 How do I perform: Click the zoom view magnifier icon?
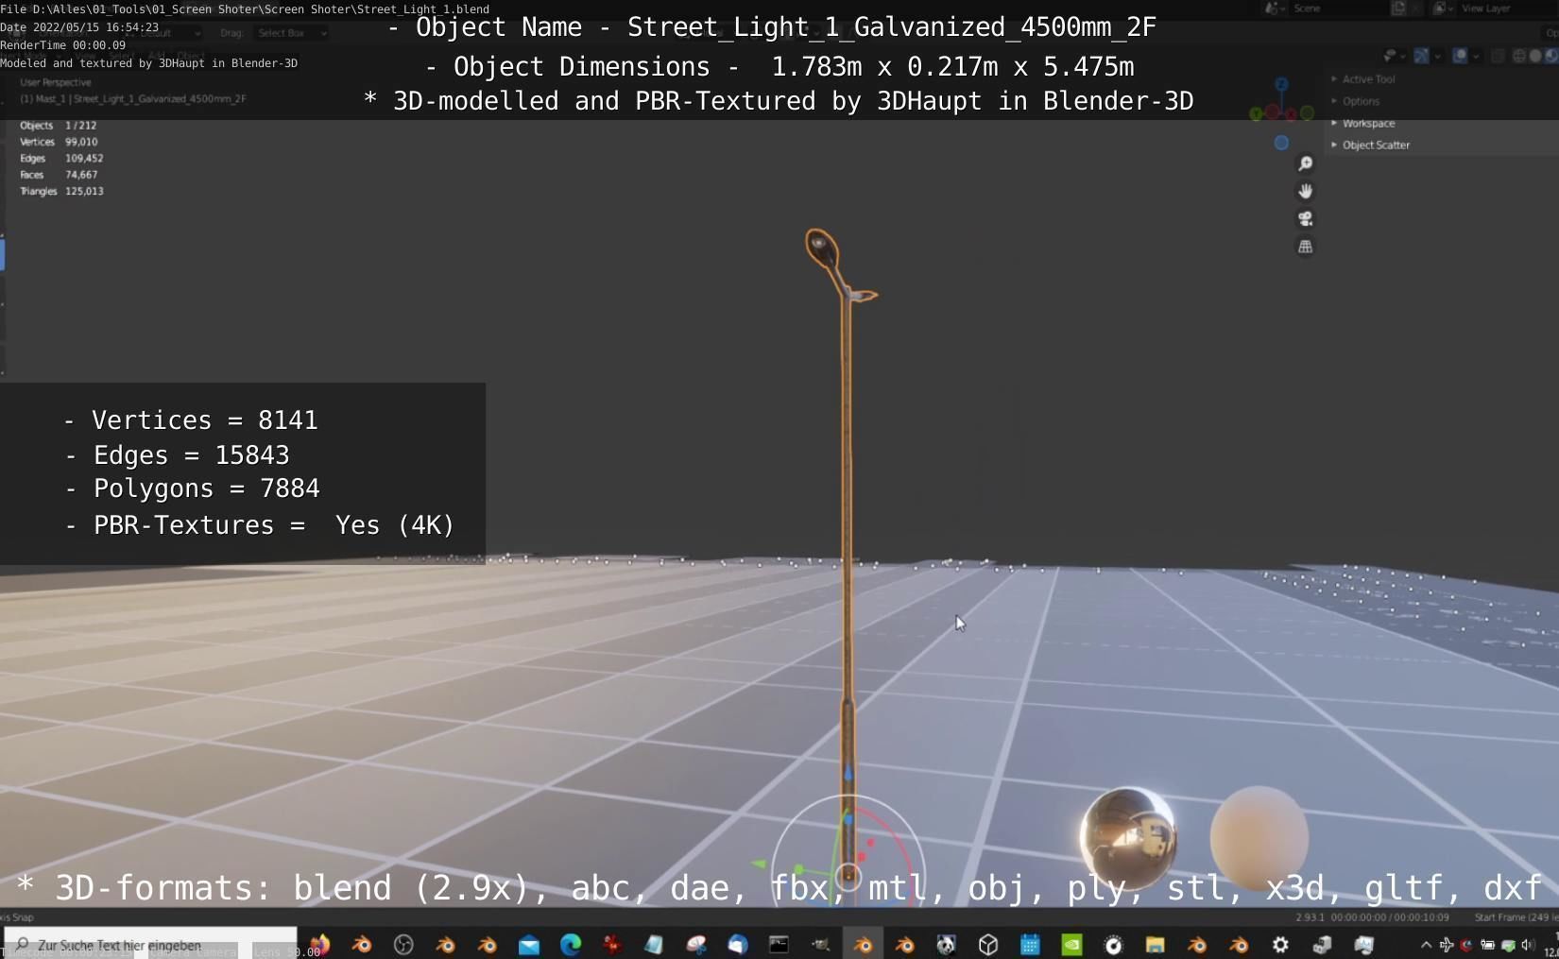[x=1305, y=164]
